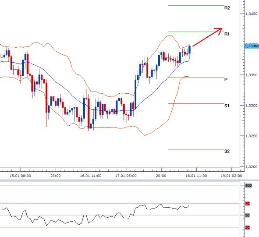Screen dimensions: 259x237
Task: Click the RSI 30 oversold label
Action: (248, 227)
